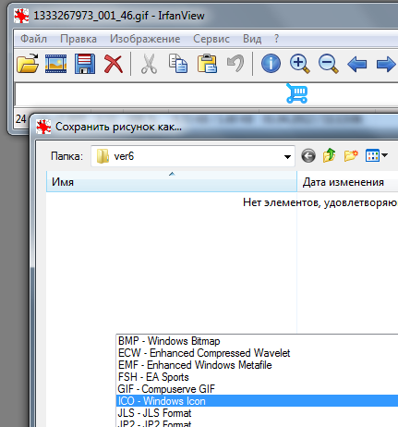Open the ? help menu
The image size is (398, 427).
click(276, 39)
